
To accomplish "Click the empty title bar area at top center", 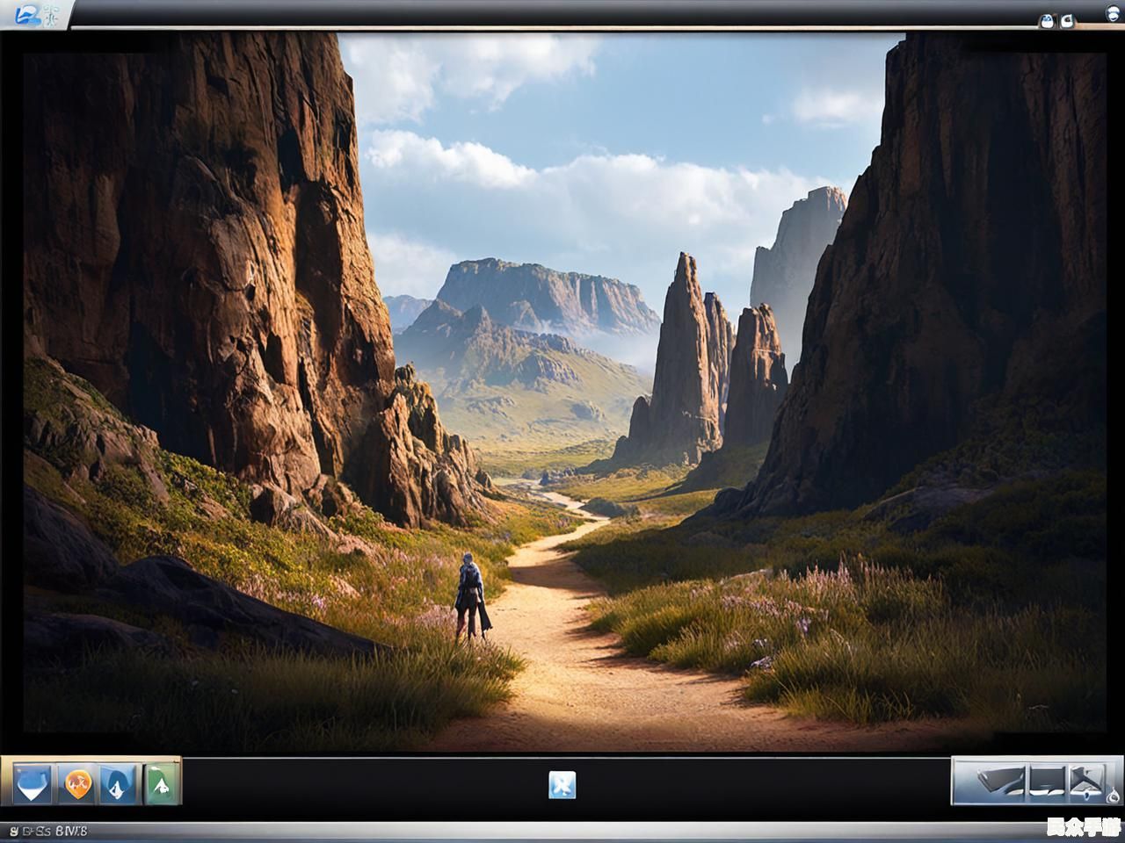I will (562, 13).
